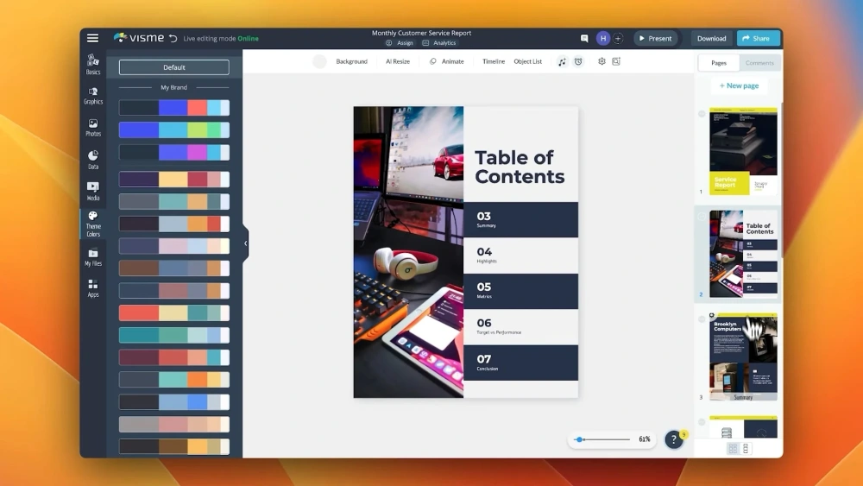Select page 1 Service Report thumbnail
Viewport: 863px width, 486px height.
743,151
